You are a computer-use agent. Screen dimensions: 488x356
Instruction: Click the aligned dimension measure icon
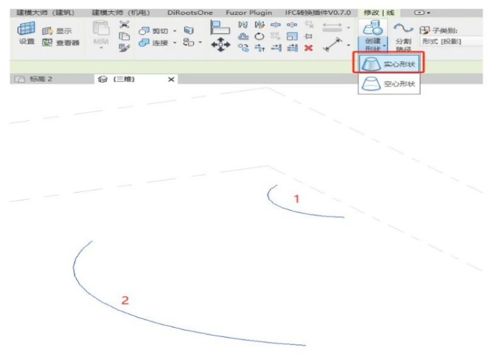tap(332, 27)
